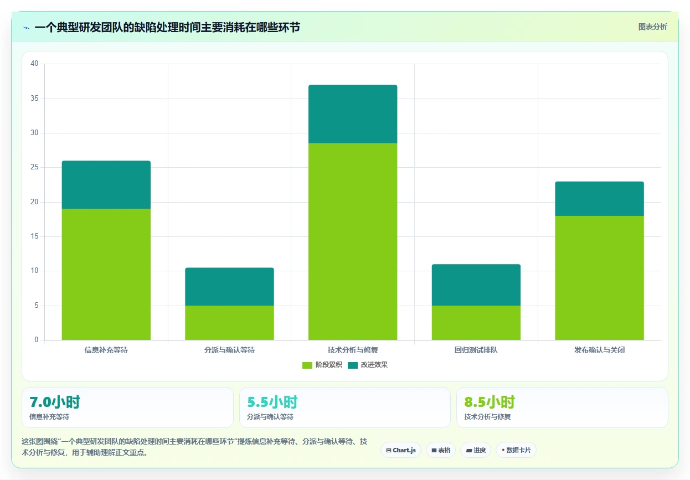Click the 8.5小时 data card
The image size is (690, 480).
pos(562,407)
